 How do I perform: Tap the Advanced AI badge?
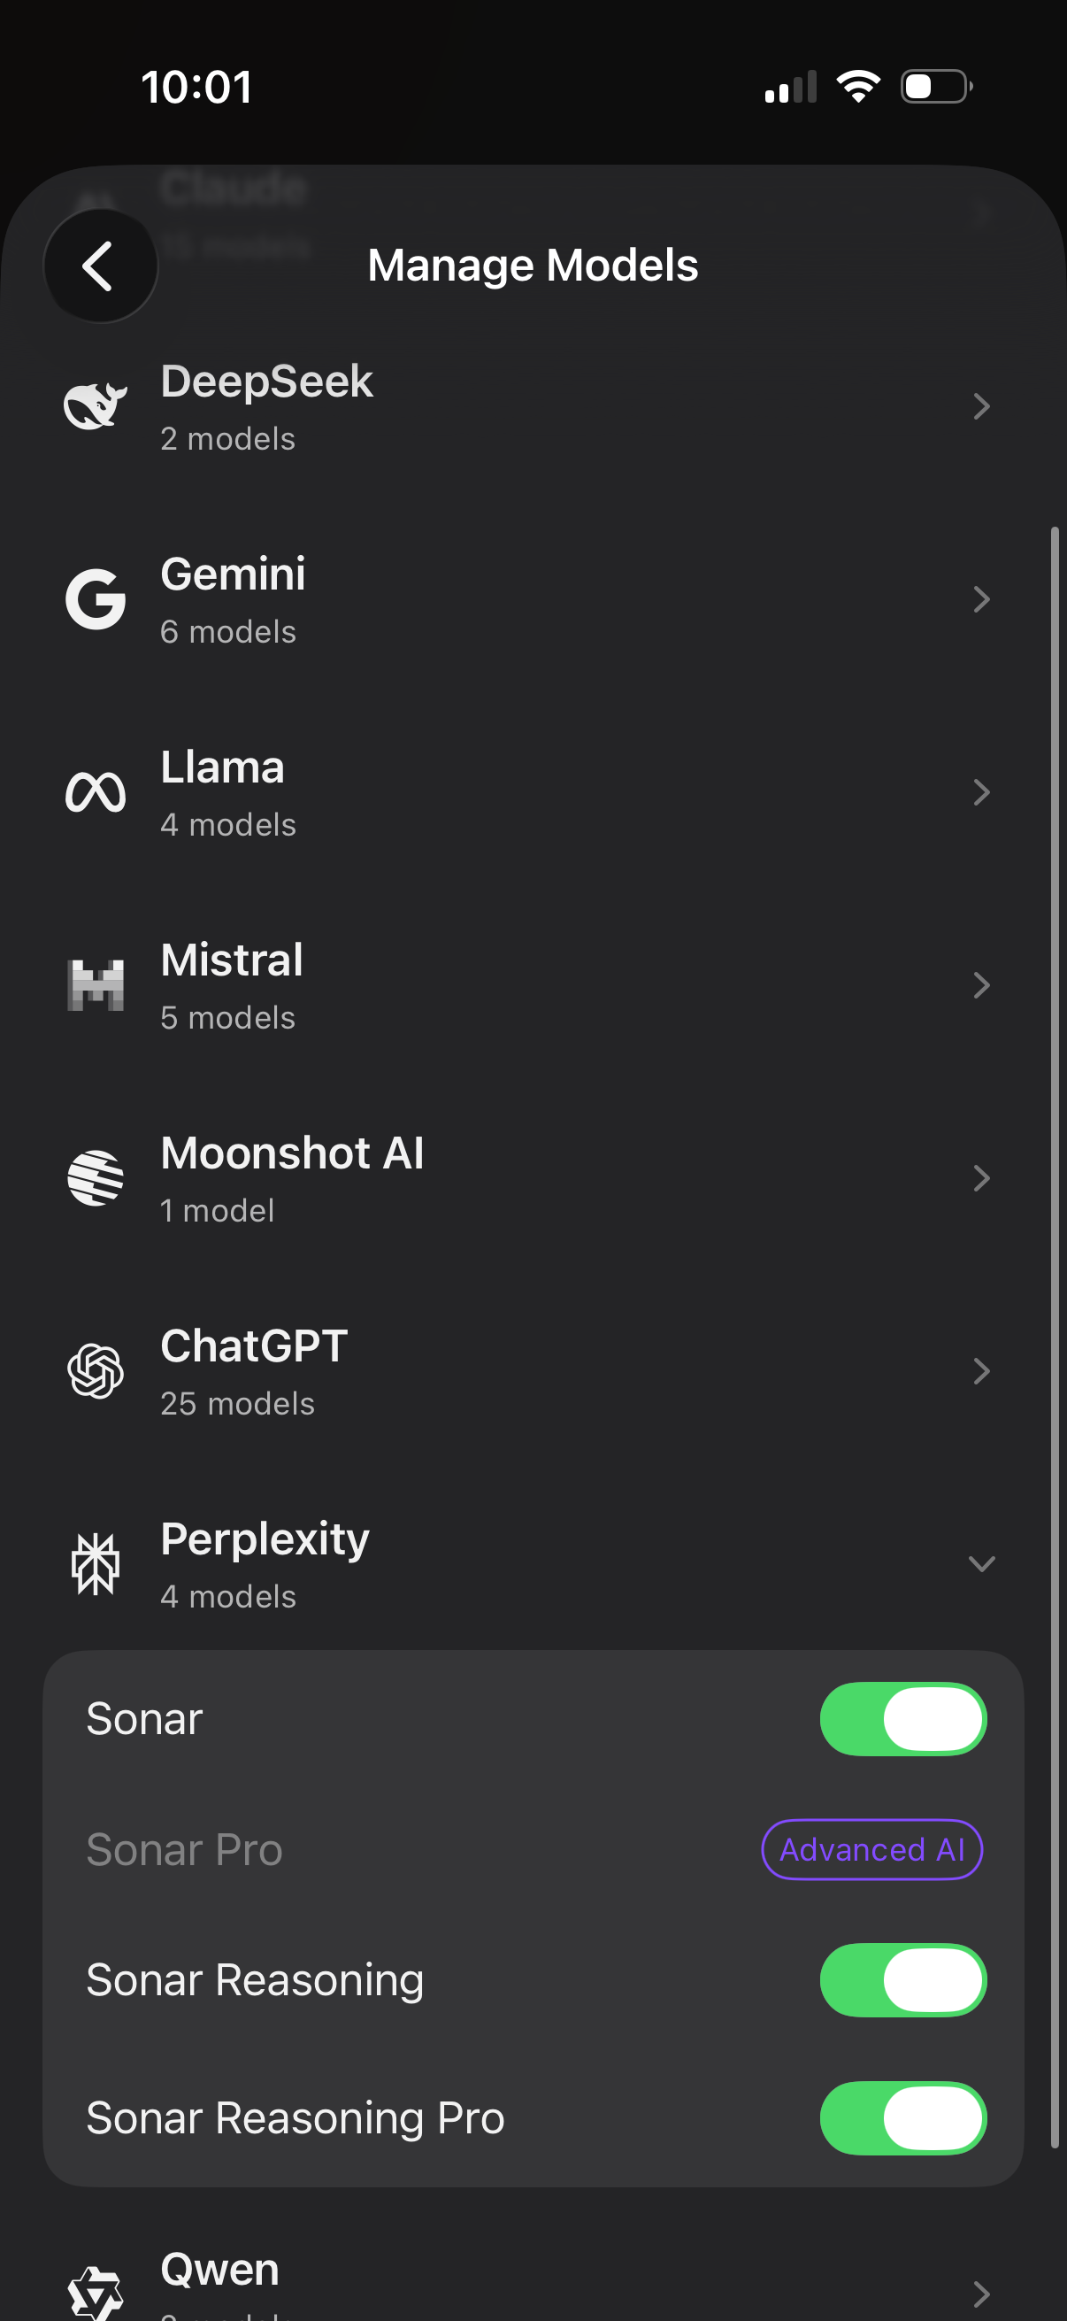click(871, 1849)
